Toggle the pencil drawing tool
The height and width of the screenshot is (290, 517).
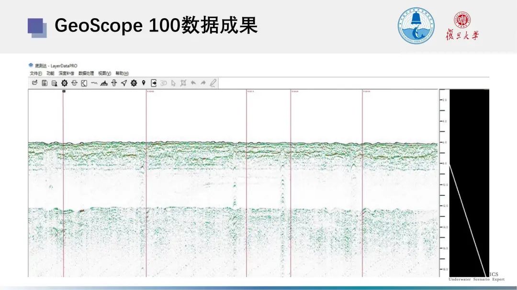[x=213, y=83]
